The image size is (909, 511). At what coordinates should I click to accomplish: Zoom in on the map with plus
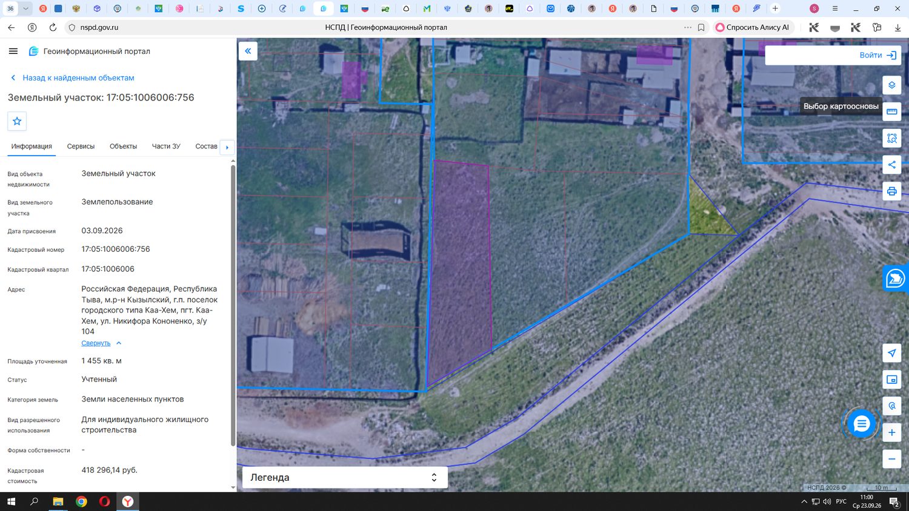892,432
